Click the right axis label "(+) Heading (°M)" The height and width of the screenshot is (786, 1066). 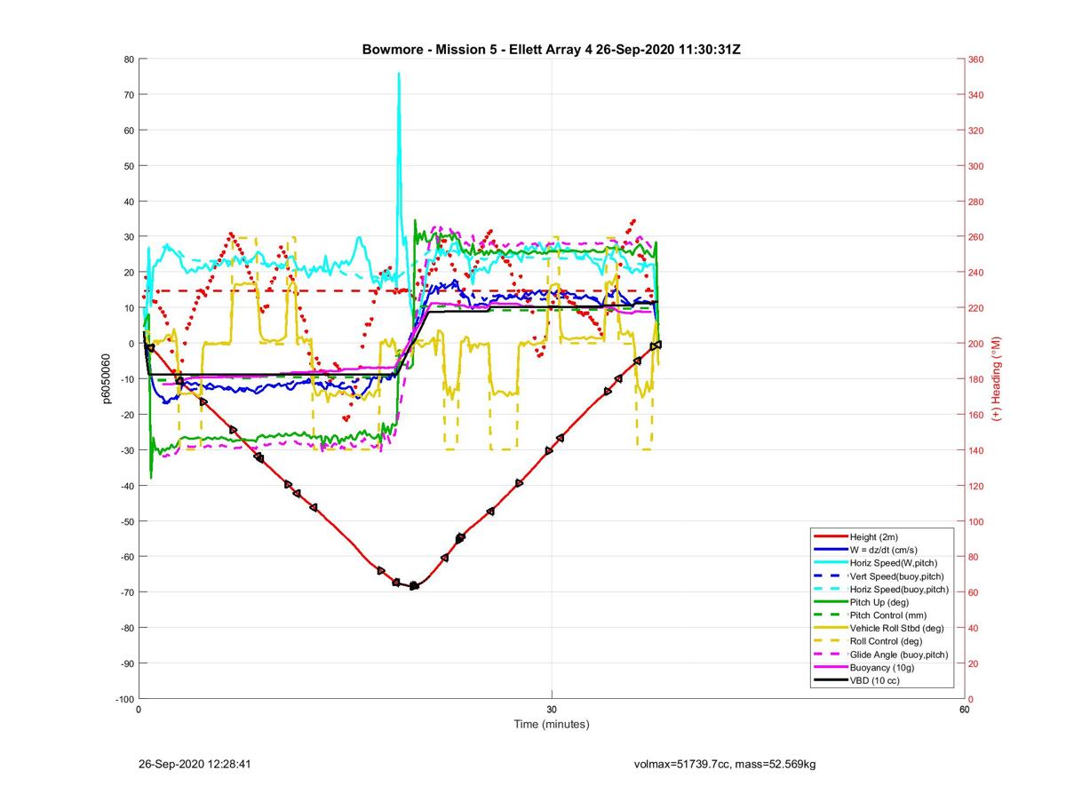(997, 378)
